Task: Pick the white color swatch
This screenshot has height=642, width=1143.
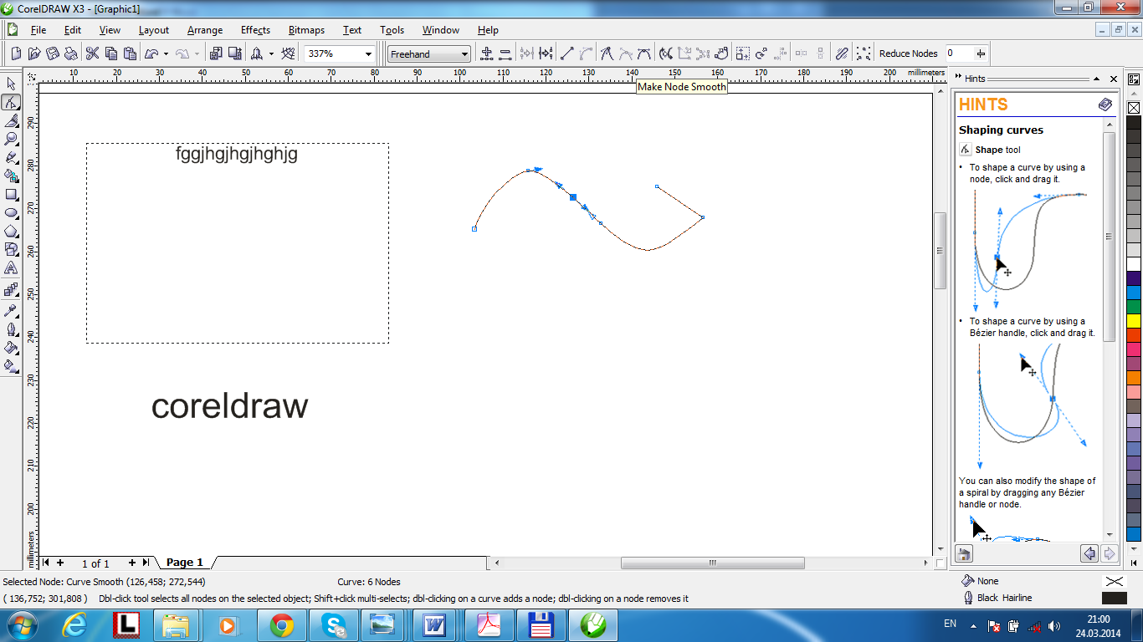Action: coord(1134,263)
